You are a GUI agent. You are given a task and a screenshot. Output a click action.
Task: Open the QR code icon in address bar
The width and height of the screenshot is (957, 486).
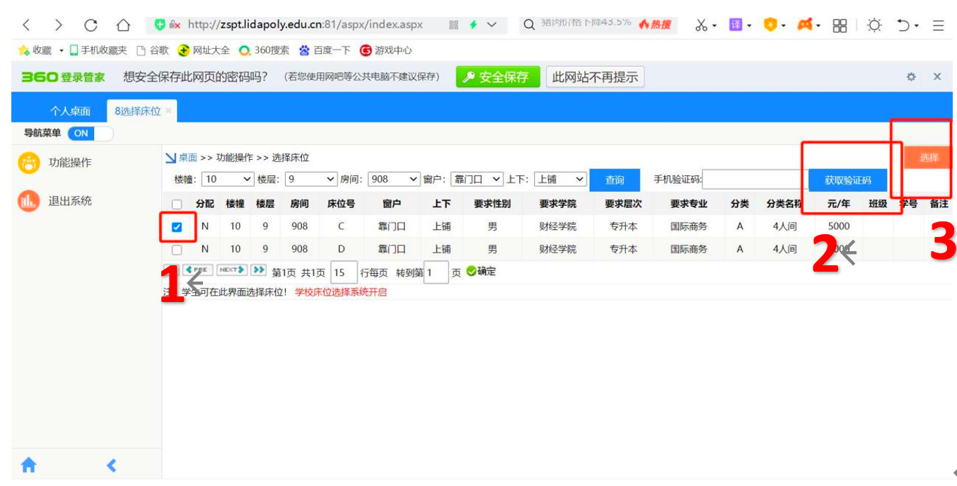(x=453, y=25)
